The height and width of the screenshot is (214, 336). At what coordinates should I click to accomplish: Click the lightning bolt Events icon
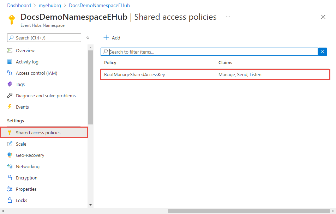tap(10, 106)
